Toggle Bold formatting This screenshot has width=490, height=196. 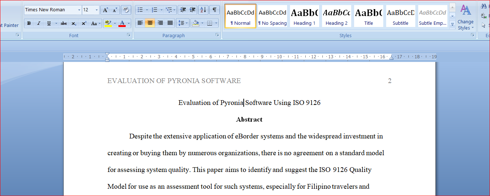coord(29,23)
